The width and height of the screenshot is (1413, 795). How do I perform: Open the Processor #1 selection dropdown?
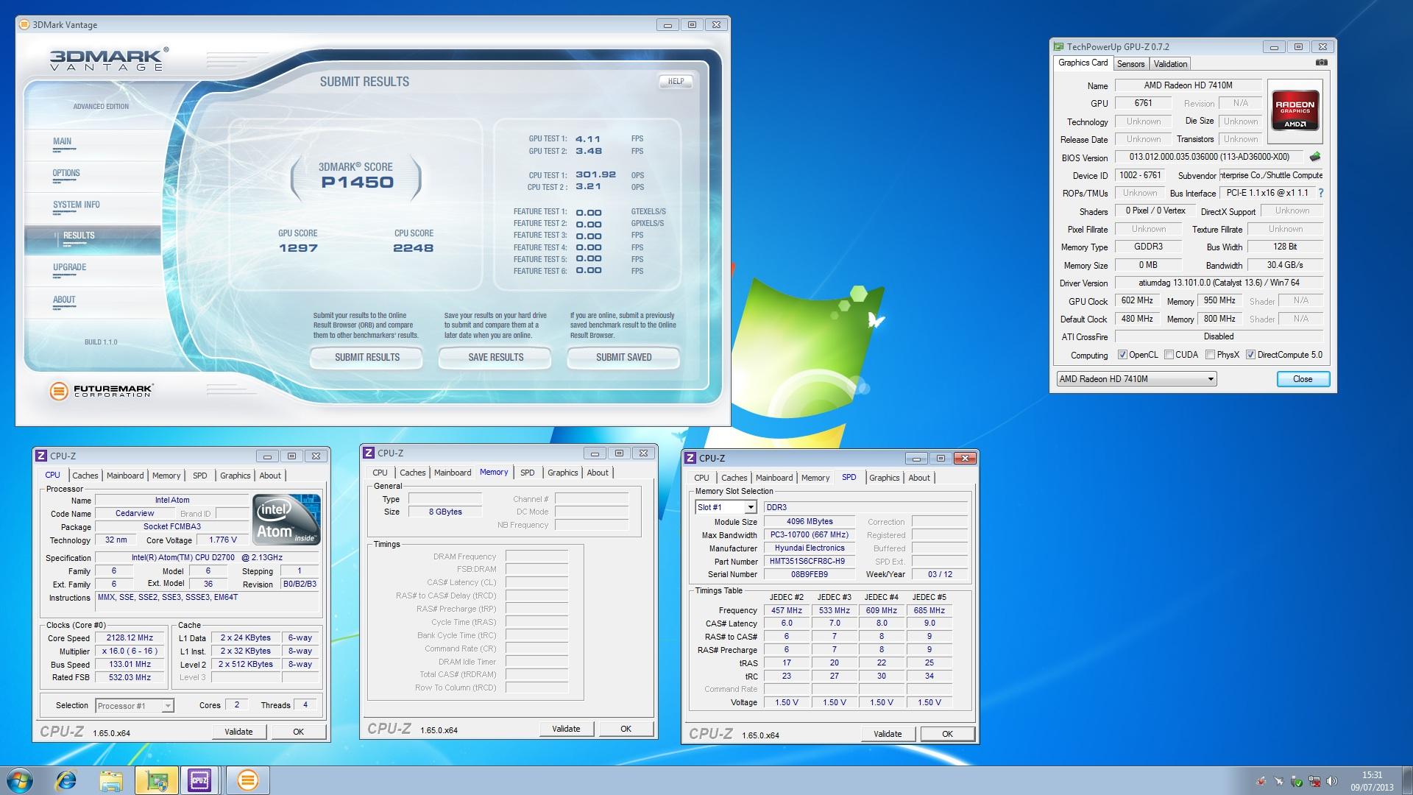tap(135, 706)
